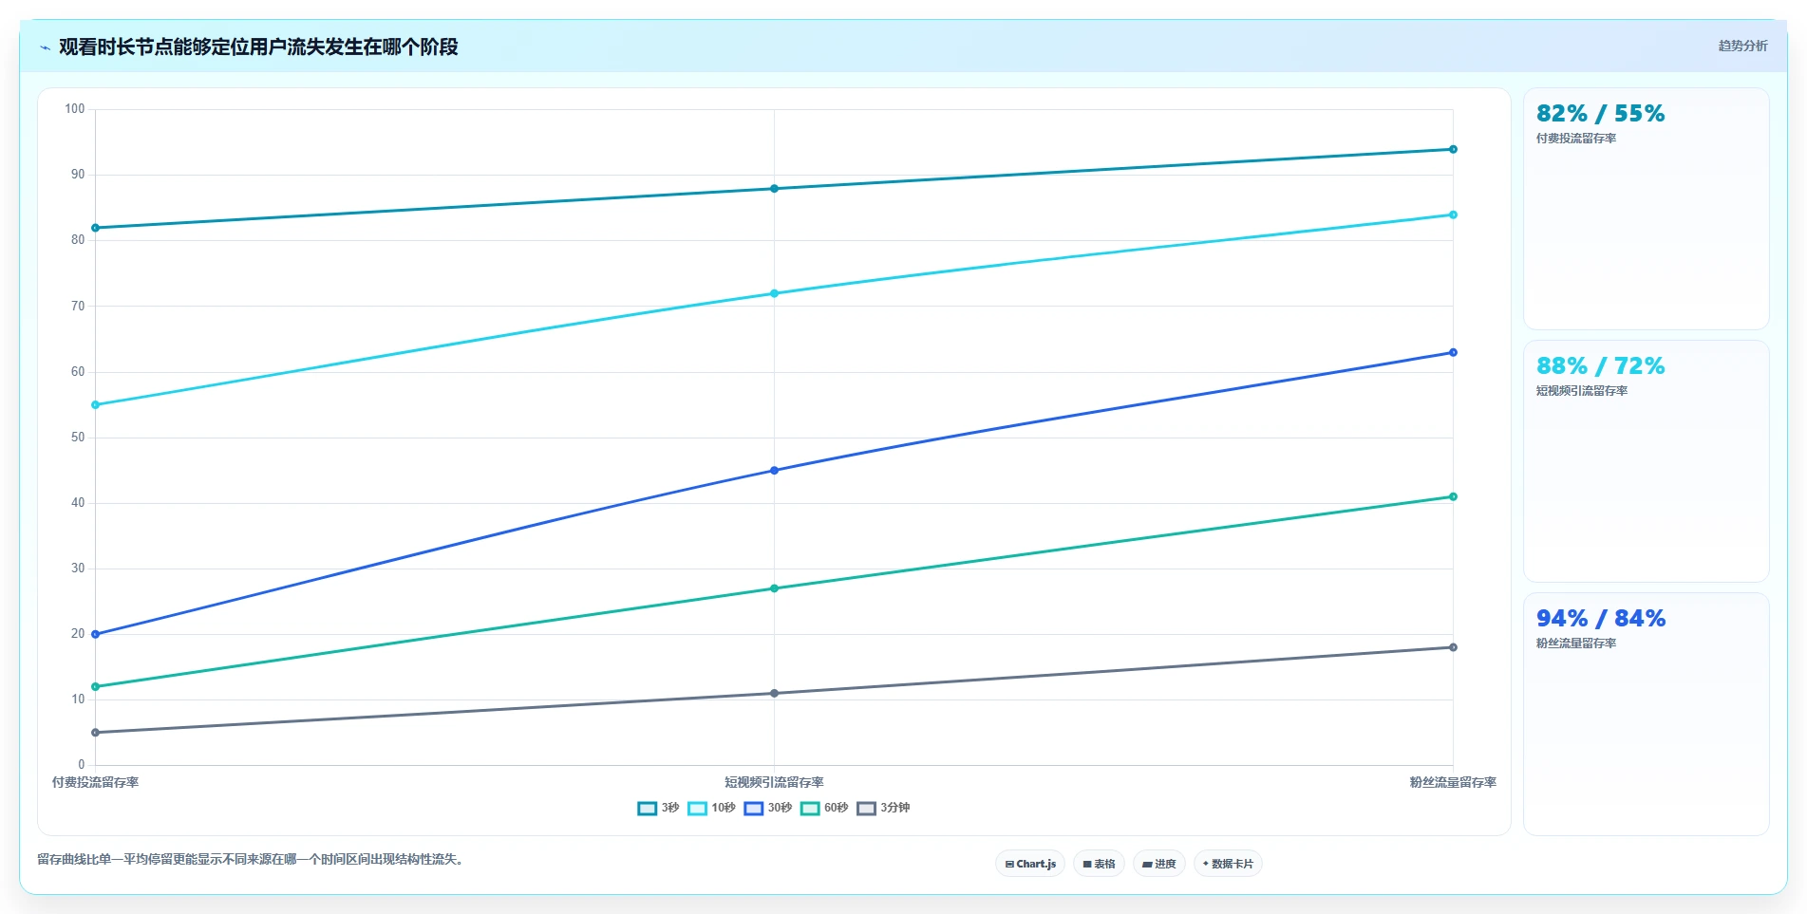Click the y-axis tick label 60
Screen dimensions: 1807x914
click(78, 372)
